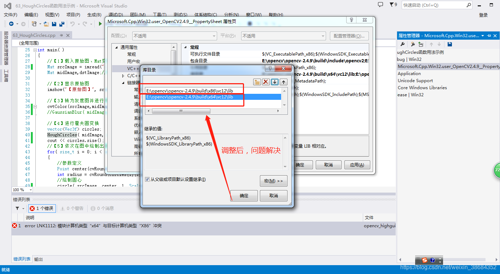500x274 pixels.
Task: Click the 宏(M) >> button
Action: pyautogui.click(x=274, y=181)
